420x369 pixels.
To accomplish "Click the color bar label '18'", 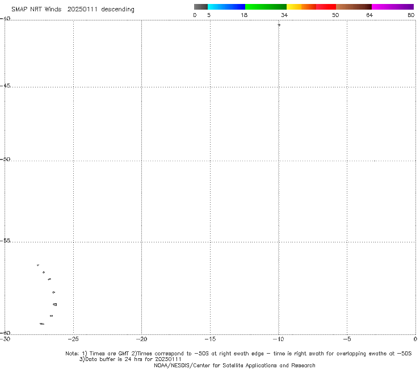I will [x=244, y=15].
